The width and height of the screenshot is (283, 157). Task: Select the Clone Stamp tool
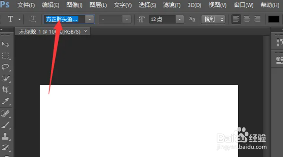click(5, 136)
